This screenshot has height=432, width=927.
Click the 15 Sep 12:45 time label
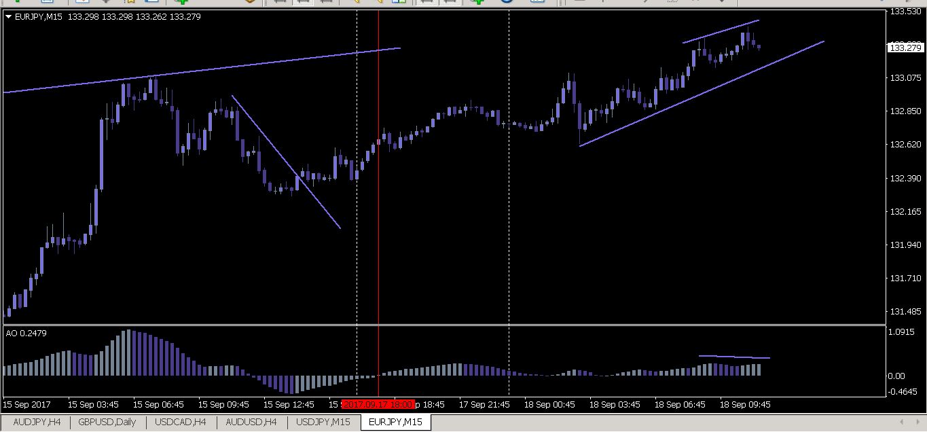(x=289, y=404)
